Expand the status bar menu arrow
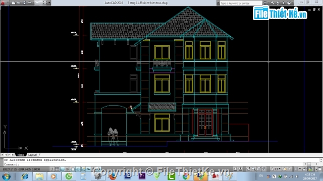The image size is (323, 181). [x=316, y=169]
